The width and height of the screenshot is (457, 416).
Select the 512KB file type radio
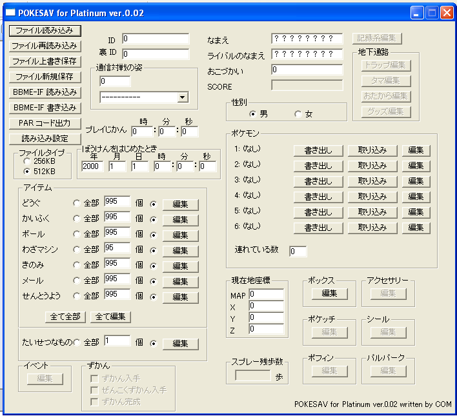[x=27, y=172]
